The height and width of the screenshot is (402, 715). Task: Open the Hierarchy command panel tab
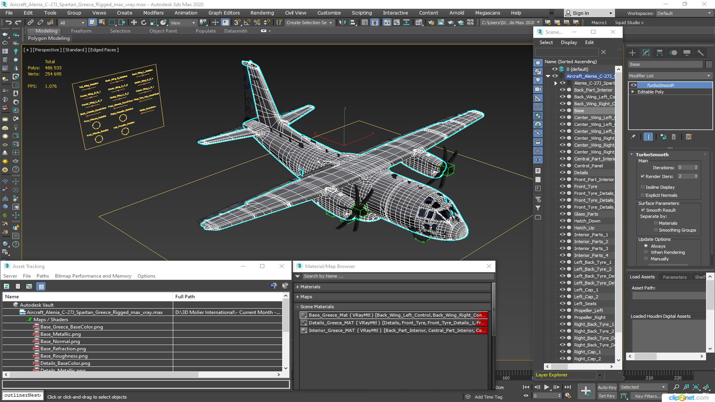pos(660,53)
